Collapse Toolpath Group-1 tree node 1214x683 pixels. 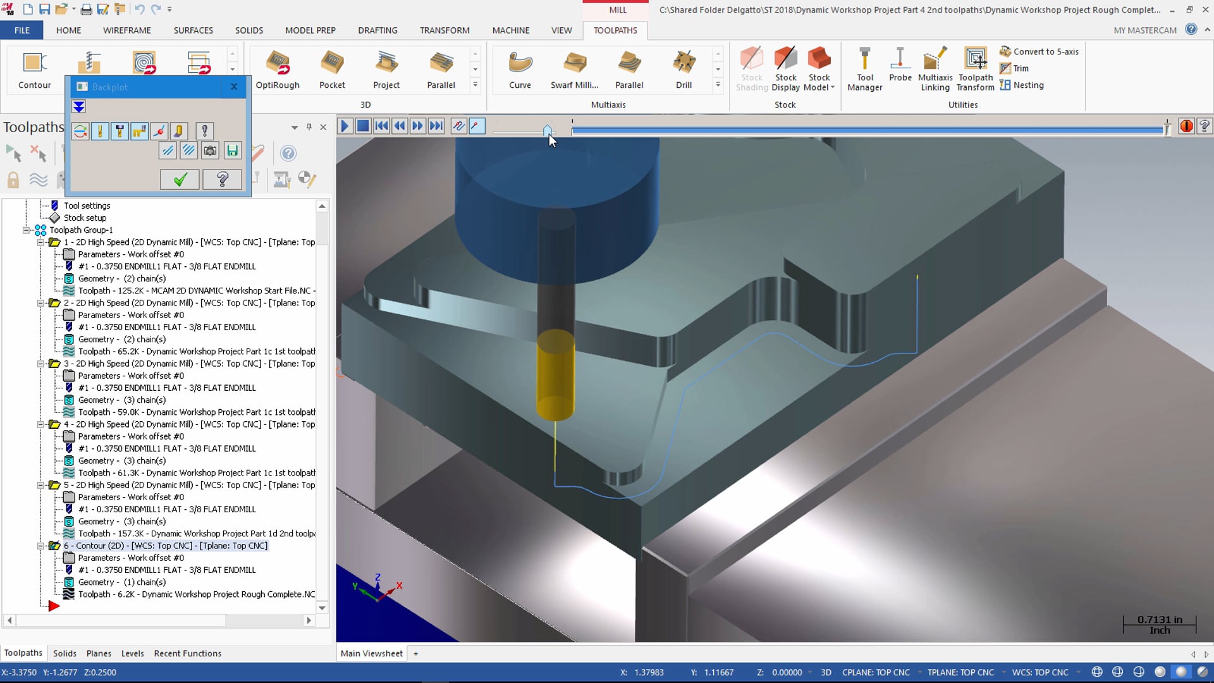[x=27, y=230]
